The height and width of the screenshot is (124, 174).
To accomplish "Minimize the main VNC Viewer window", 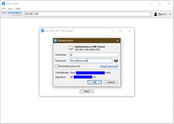I will point(151,3).
